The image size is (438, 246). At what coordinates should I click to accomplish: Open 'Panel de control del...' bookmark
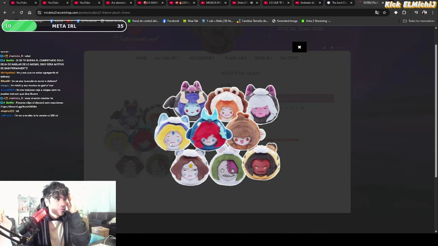(x=143, y=21)
